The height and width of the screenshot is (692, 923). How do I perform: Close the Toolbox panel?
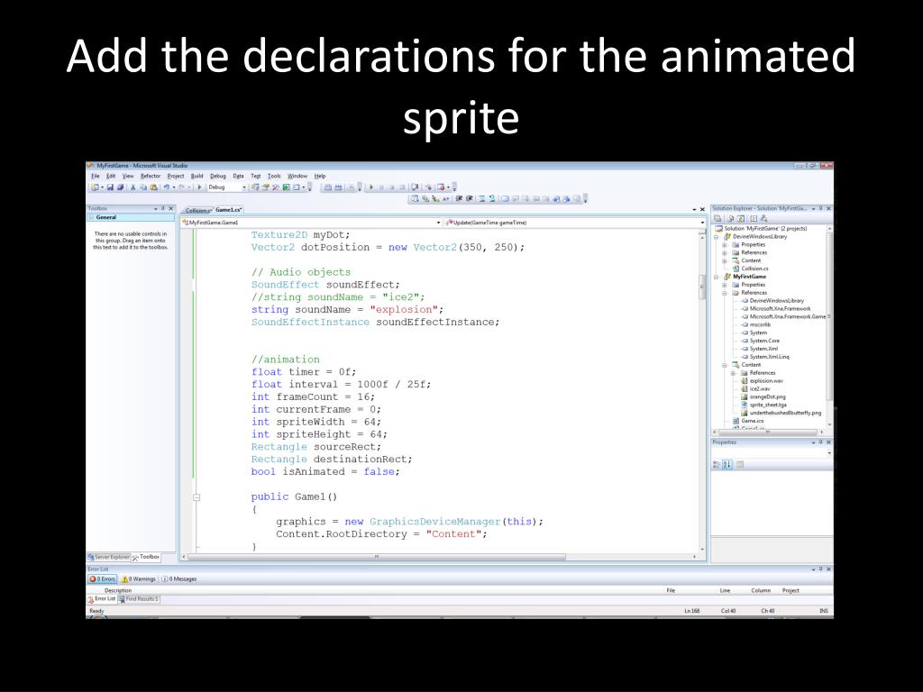point(171,208)
